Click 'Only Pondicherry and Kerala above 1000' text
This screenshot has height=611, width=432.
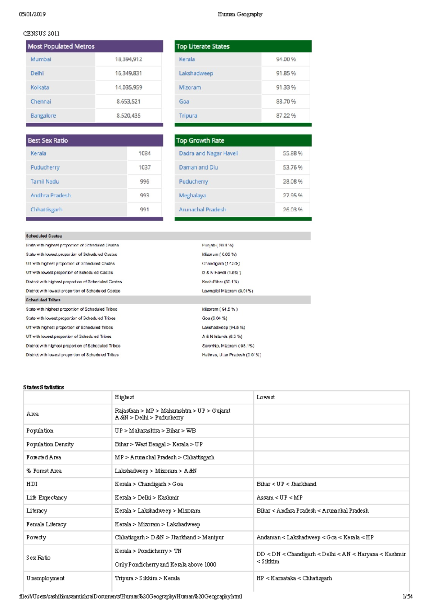coord(166,565)
